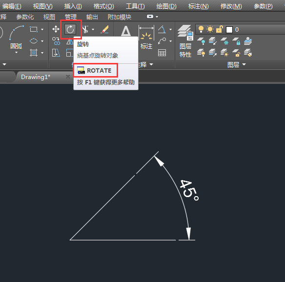Click the Mirror tool icon
This screenshot has width=285, height=282.
70,42
